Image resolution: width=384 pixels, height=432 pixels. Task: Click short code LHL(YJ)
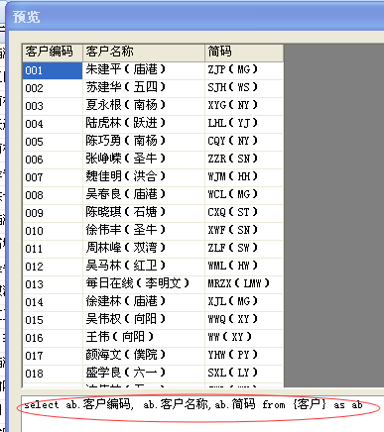pos(244,124)
